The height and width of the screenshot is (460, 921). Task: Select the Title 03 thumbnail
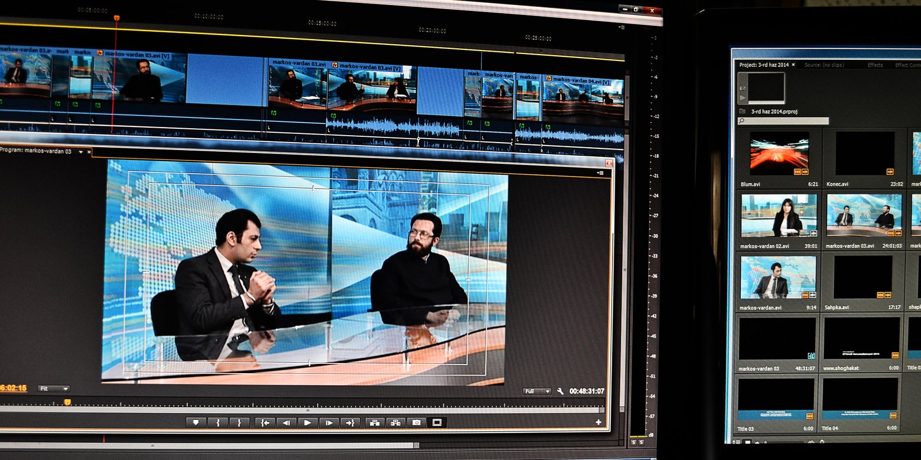point(776,399)
